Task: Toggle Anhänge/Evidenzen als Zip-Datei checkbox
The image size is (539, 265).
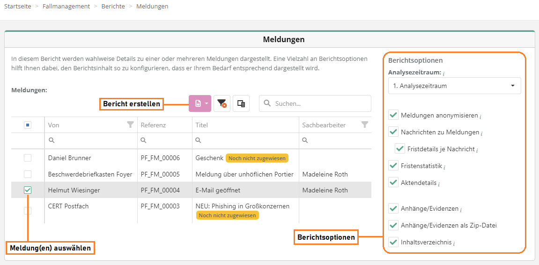Action: click(x=393, y=225)
